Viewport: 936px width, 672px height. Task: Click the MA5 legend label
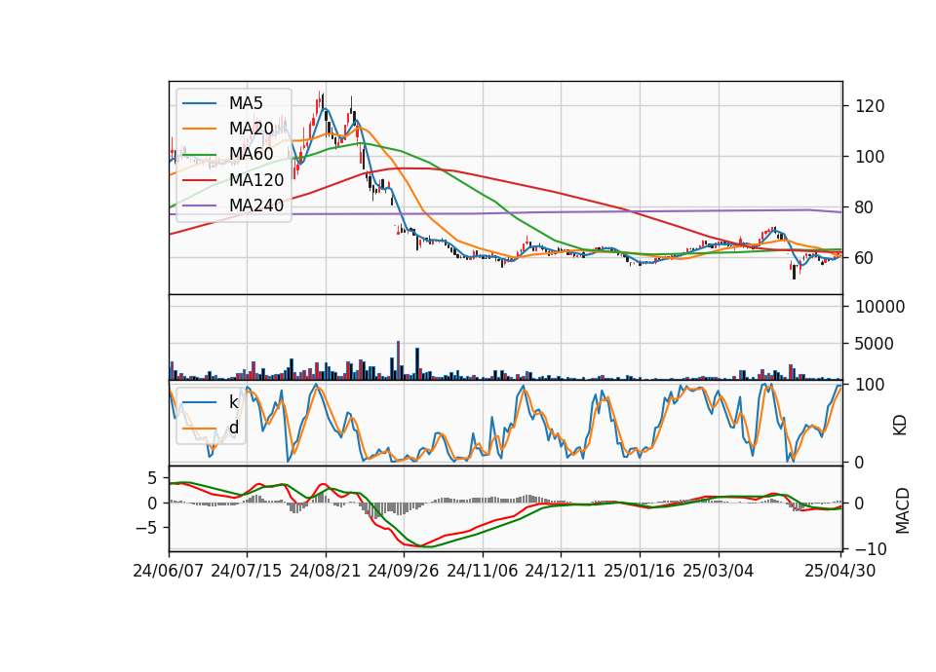coord(246,103)
